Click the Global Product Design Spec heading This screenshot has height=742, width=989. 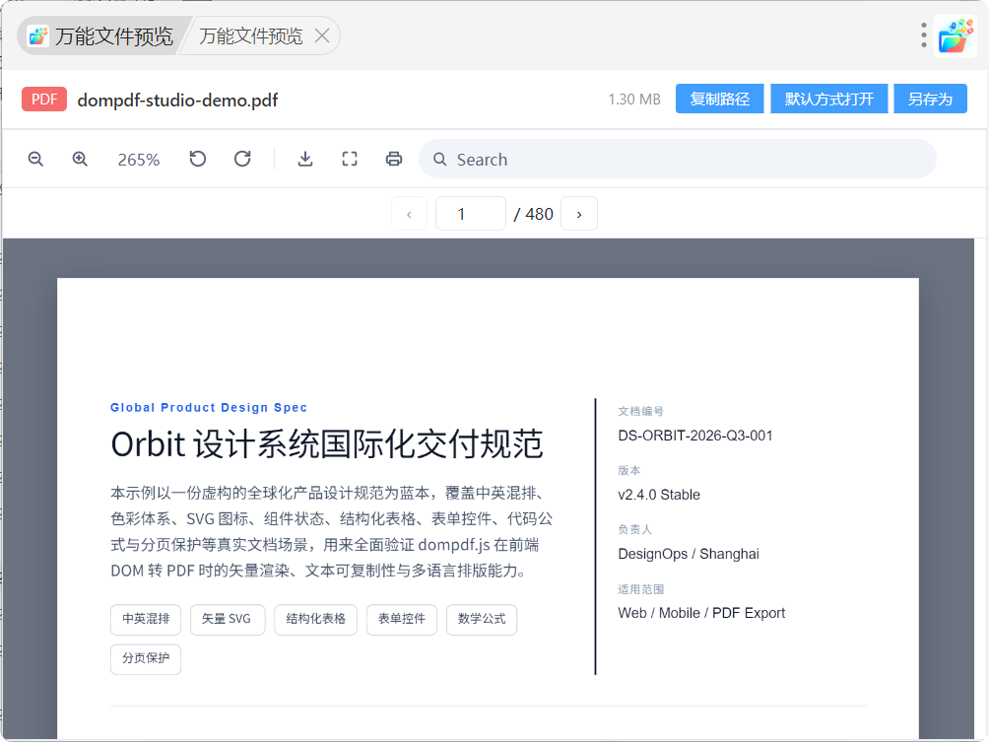(209, 408)
